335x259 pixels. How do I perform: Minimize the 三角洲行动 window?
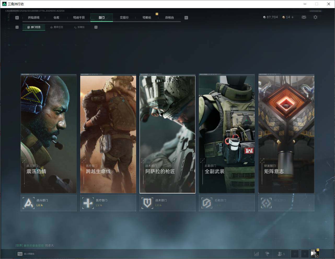(305, 4)
